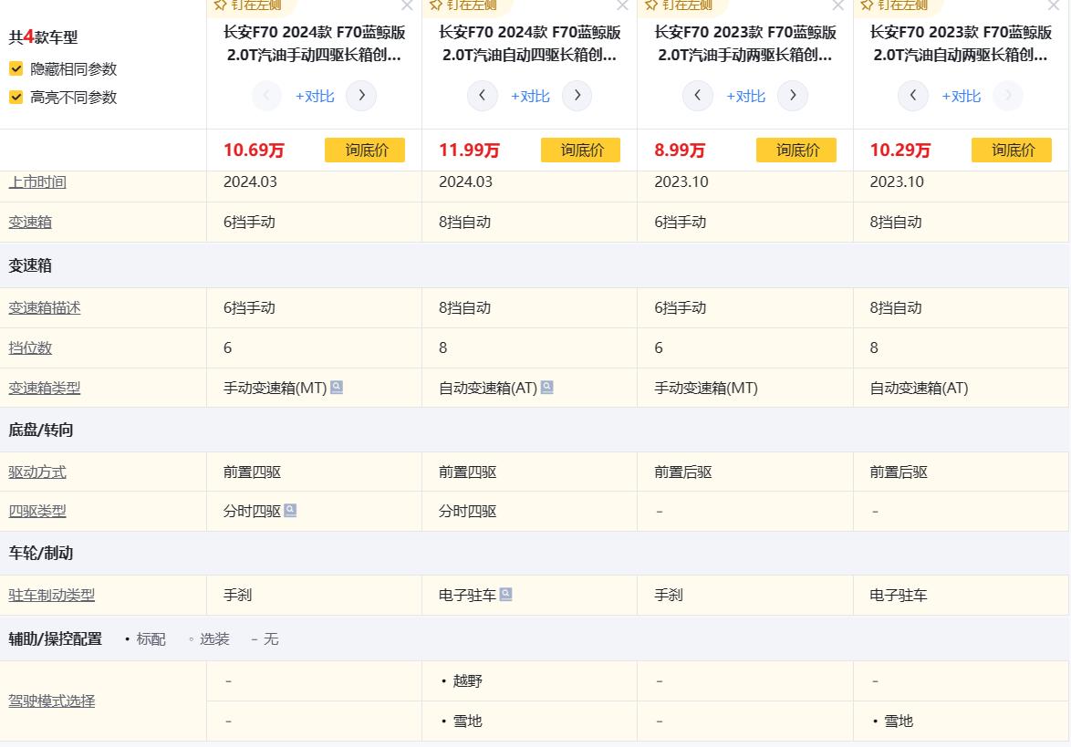This screenshot has height=747, width=1071.
Task: Click the 底盘/转向 section header
Action: 41,430
